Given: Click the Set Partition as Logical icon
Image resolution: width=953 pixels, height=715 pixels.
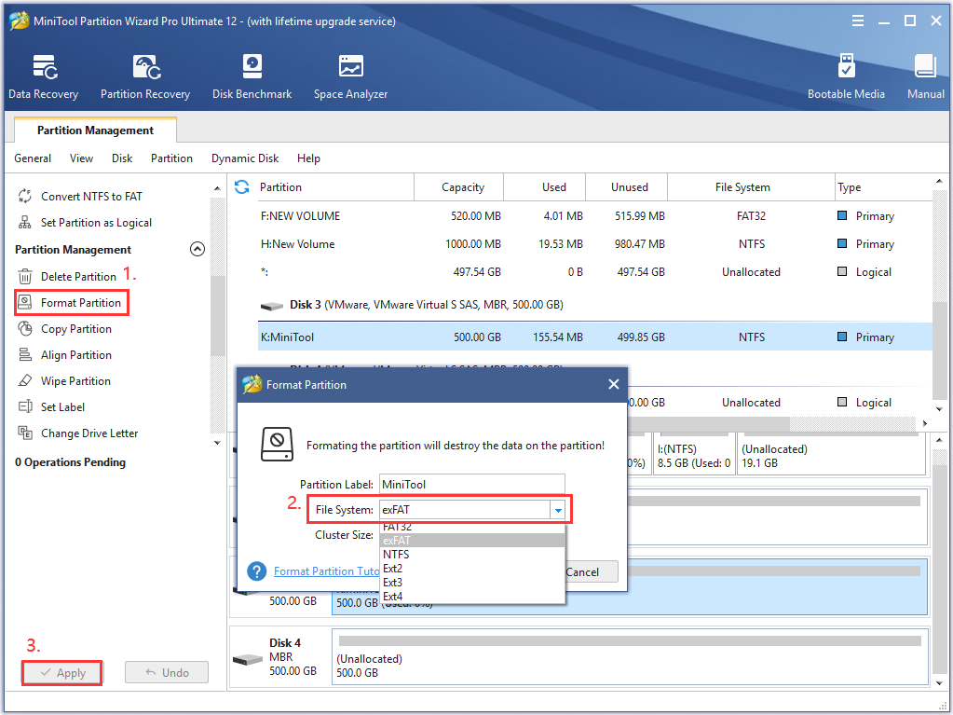Looking at the screenshot, I should point(24,223).
